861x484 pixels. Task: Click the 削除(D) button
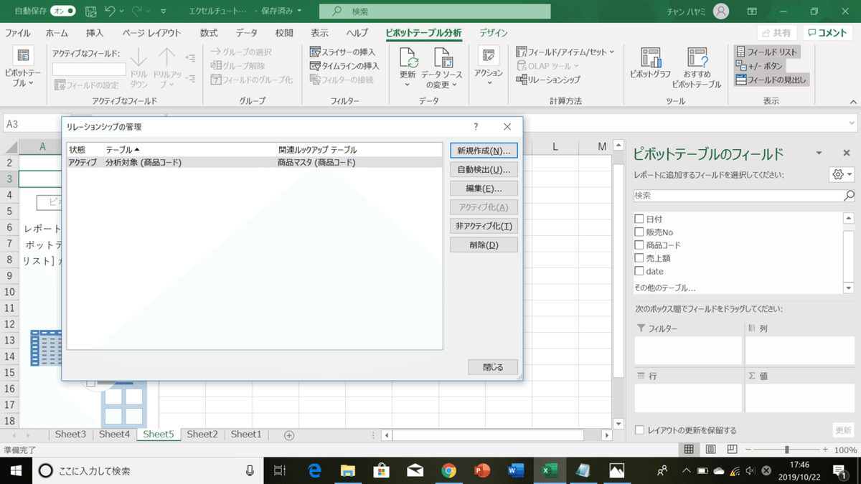tap(484, 245)
